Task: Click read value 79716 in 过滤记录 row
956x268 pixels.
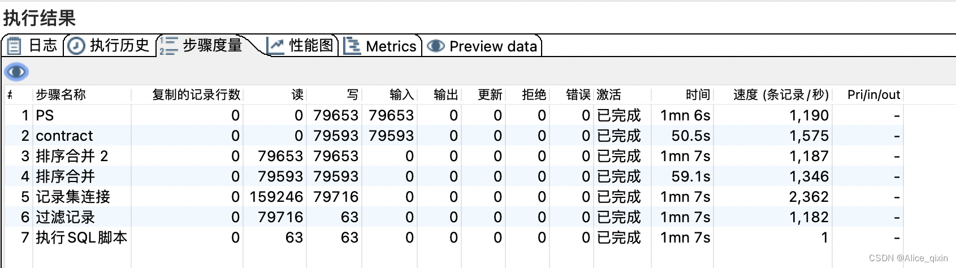Action: pos(280,217)
